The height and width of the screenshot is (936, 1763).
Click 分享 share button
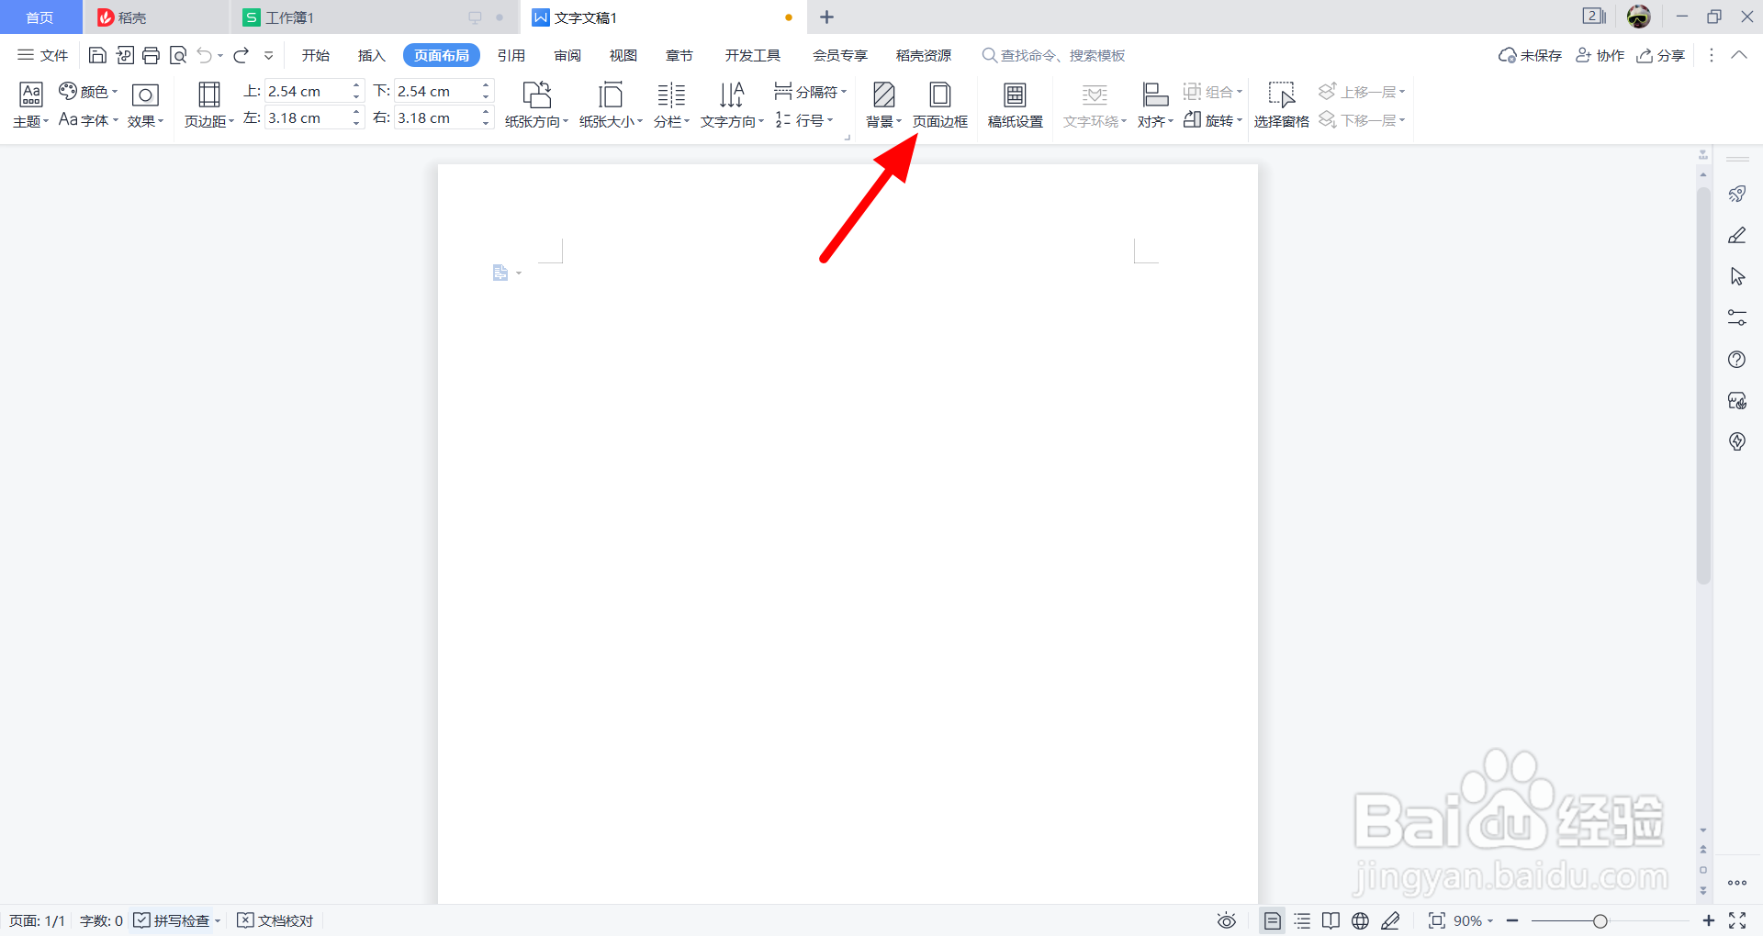point(1661,55)
